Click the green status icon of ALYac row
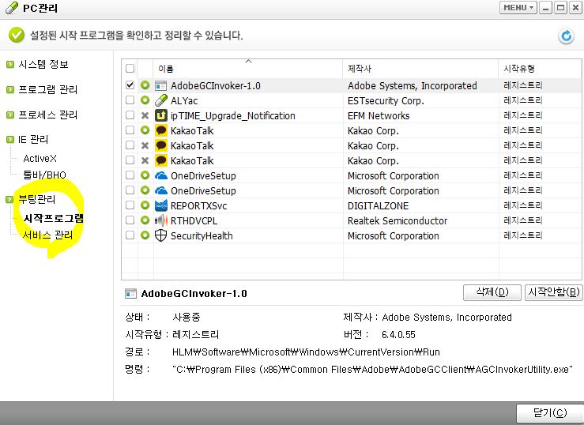 145,100
